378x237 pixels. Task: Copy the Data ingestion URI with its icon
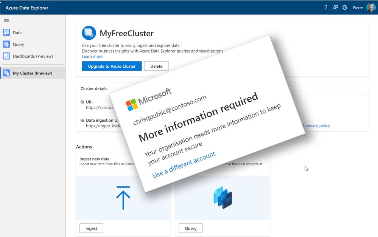tap(82, 120)
